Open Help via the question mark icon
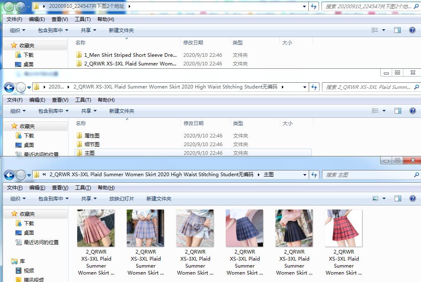421x282 pixels. tap(412, 198)
